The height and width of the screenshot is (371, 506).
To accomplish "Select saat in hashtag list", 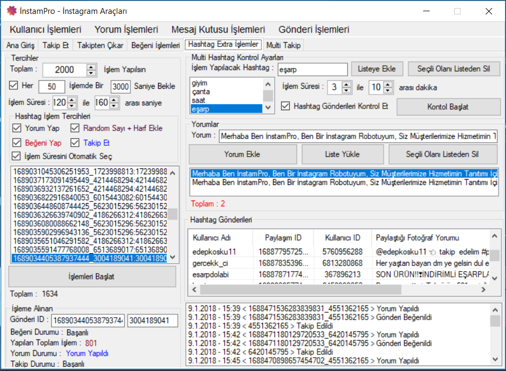I will point(227,101).
